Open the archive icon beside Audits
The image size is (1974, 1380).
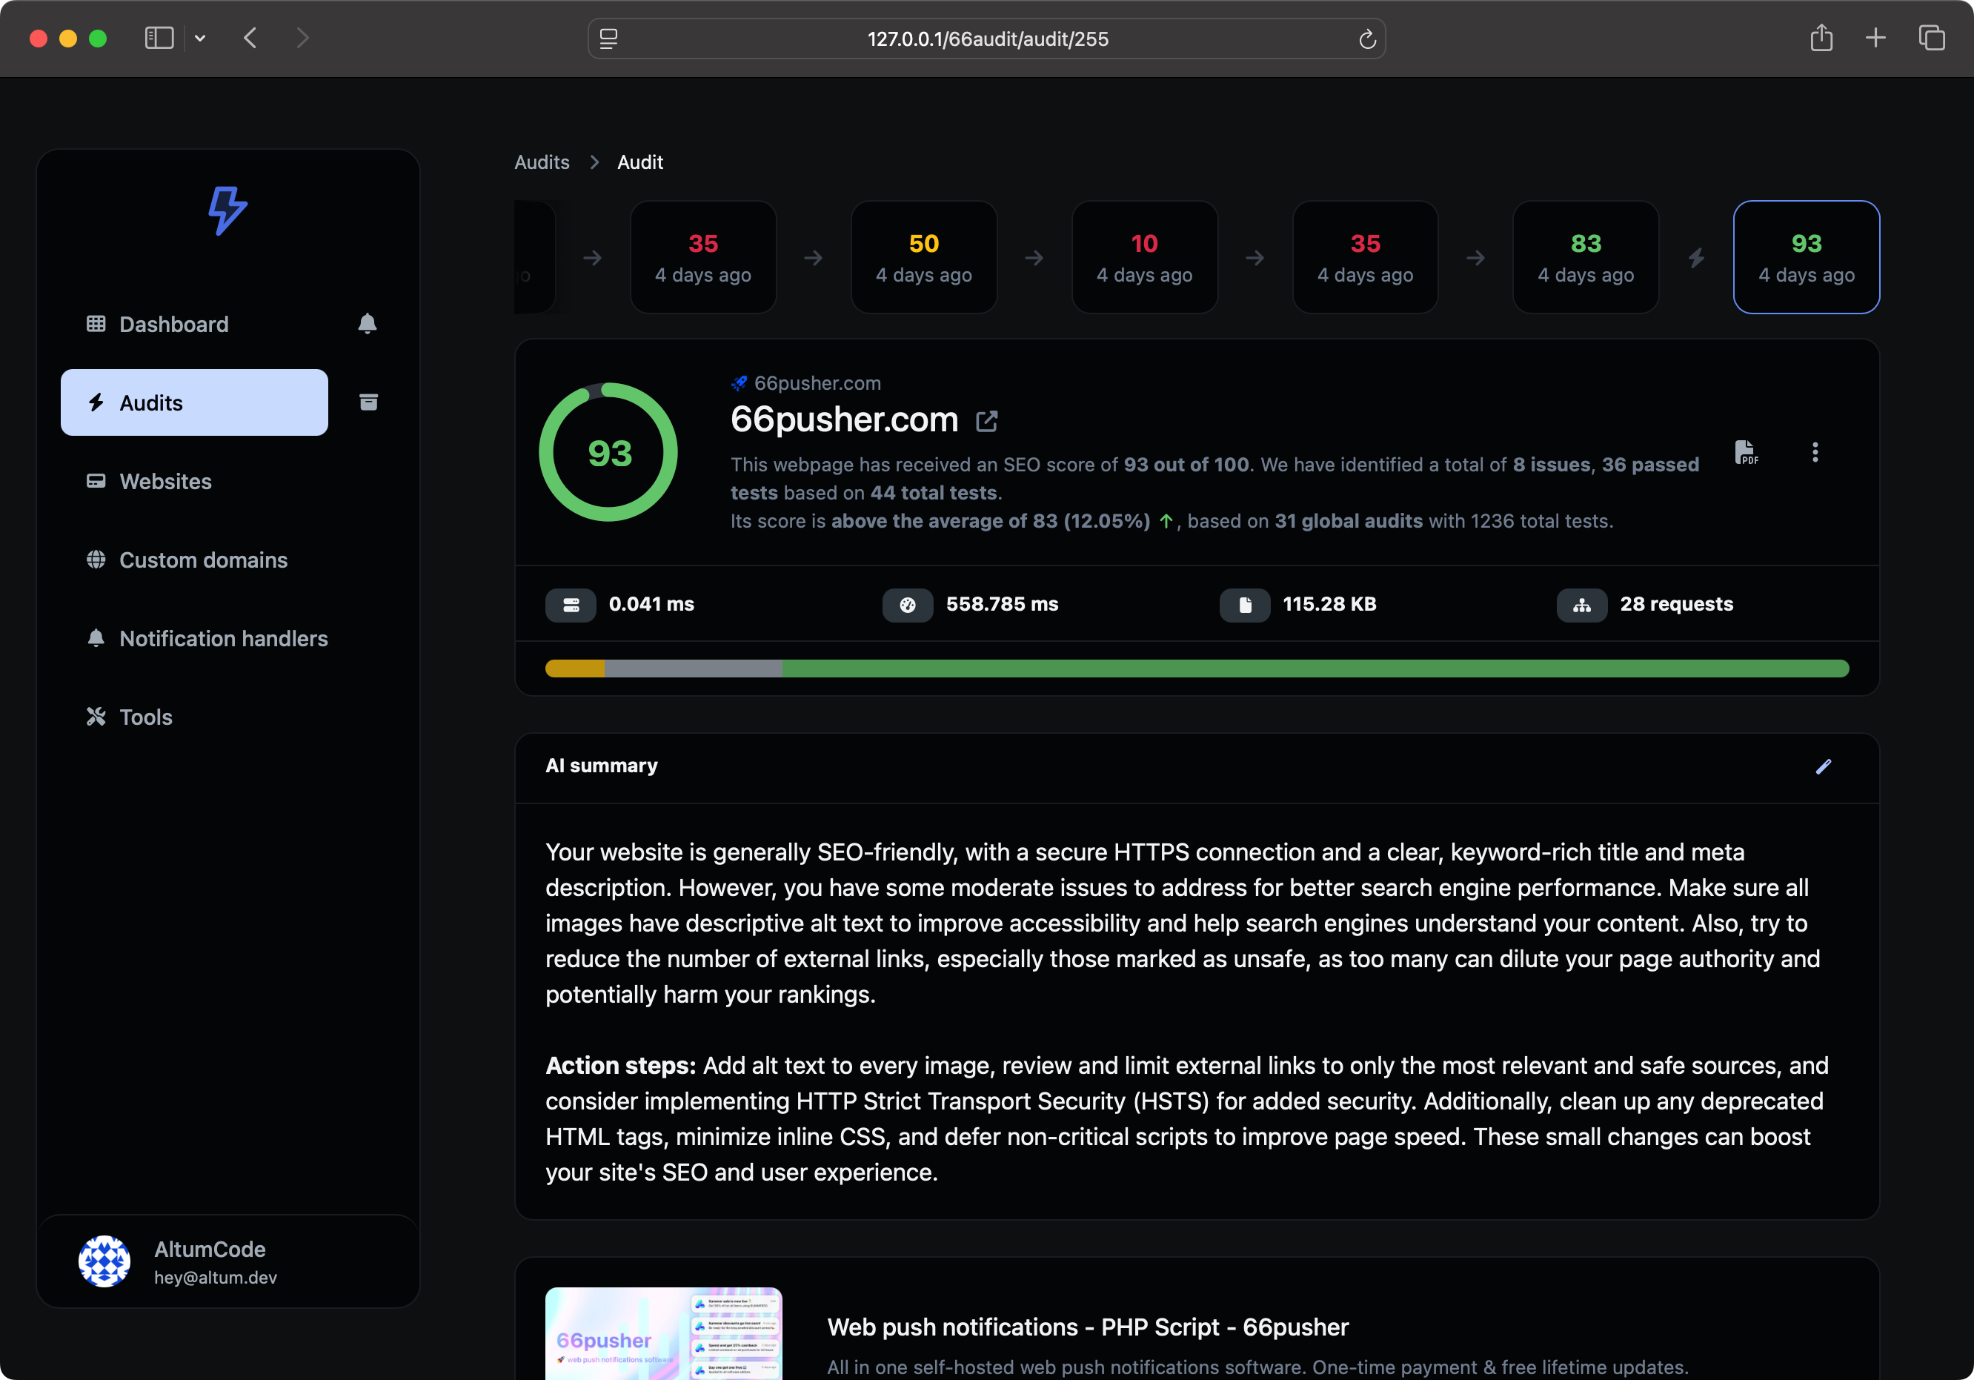[x=368, y=402]
